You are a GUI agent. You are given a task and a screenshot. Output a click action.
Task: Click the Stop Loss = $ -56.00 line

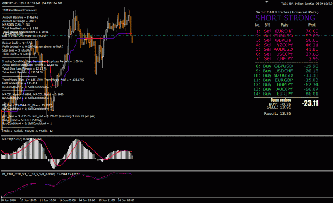16,50
